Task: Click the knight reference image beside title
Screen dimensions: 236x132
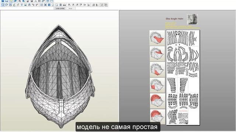Action: [x=192, y=19]
